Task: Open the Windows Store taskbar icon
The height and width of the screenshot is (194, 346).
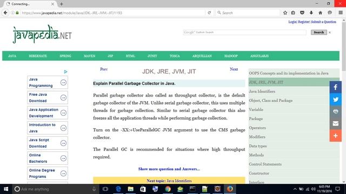Action: [x=143, y=189]
